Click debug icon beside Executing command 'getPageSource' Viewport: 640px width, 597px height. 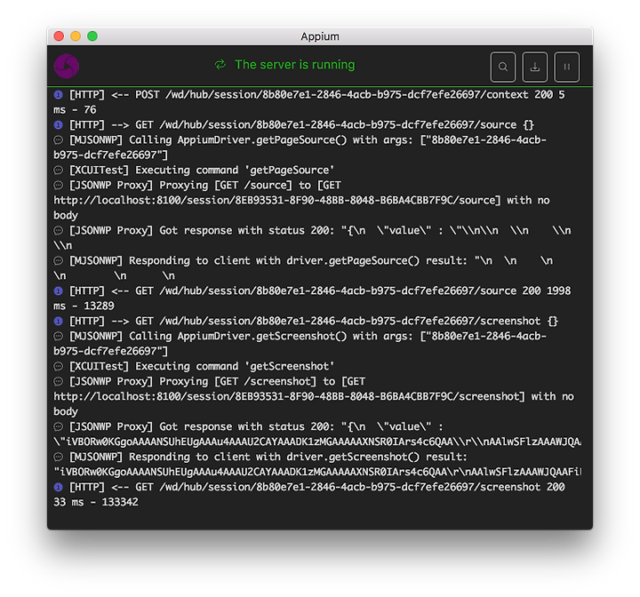coord(59,171)
